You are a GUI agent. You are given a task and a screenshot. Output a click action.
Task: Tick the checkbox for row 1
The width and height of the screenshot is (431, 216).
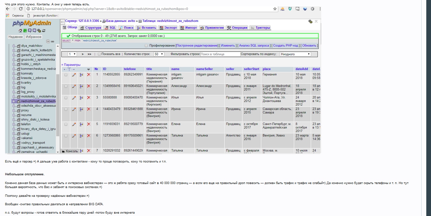coord(66,75)
